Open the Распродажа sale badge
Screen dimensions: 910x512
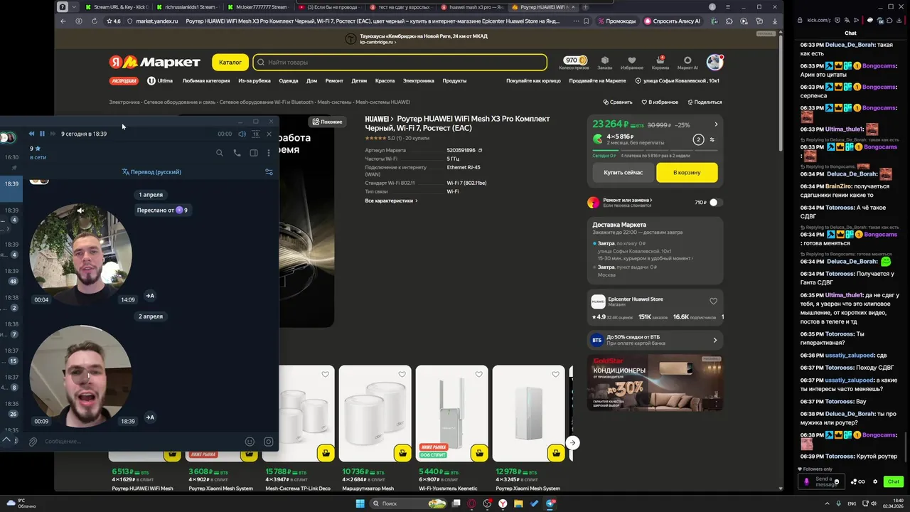[124, 81]
